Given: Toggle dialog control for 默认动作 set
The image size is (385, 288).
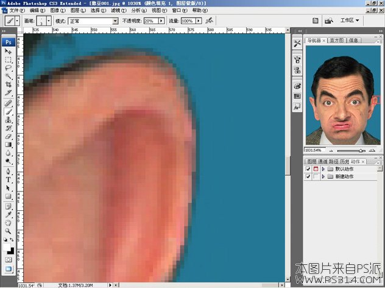Looking at the screenshot, I should 316,168.
